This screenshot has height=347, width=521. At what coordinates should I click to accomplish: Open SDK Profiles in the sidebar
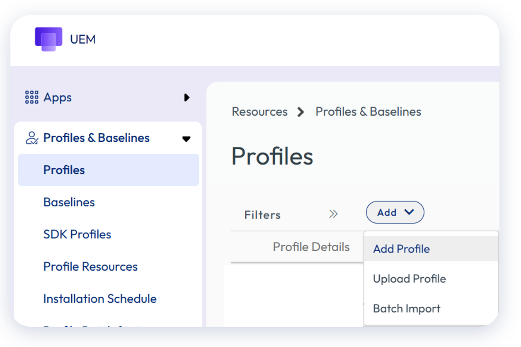77,235
